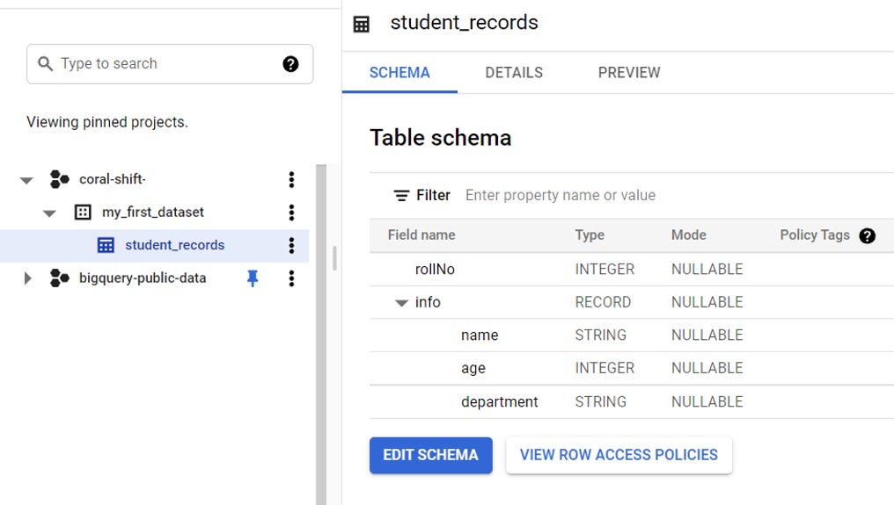Select my_first_dataset in the tree
The image size is (894, 505).
click(153, 213)
